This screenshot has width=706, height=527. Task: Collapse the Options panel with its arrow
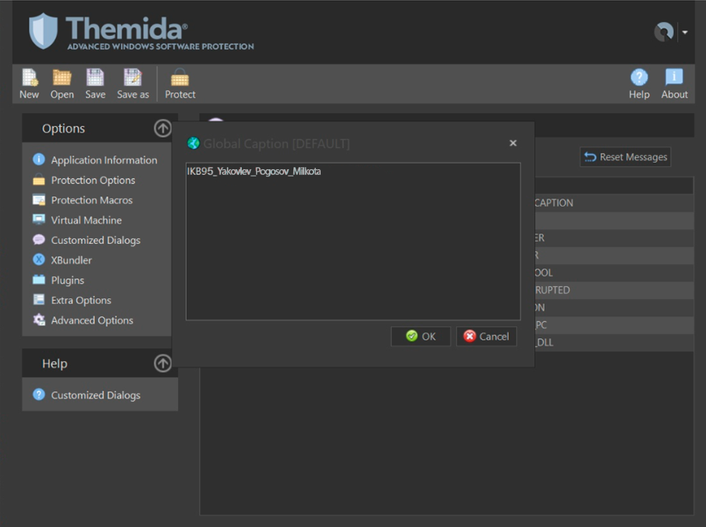coord(163,128)
